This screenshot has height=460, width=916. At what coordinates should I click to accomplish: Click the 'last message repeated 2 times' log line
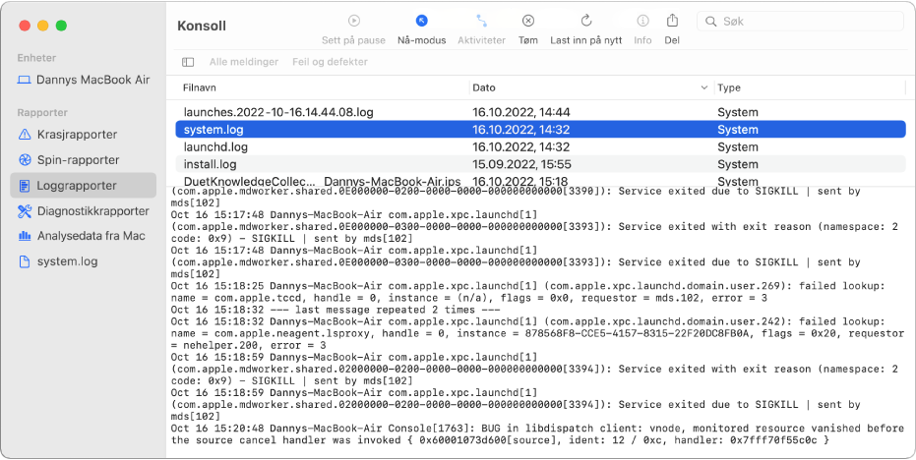tap(336, 310)
